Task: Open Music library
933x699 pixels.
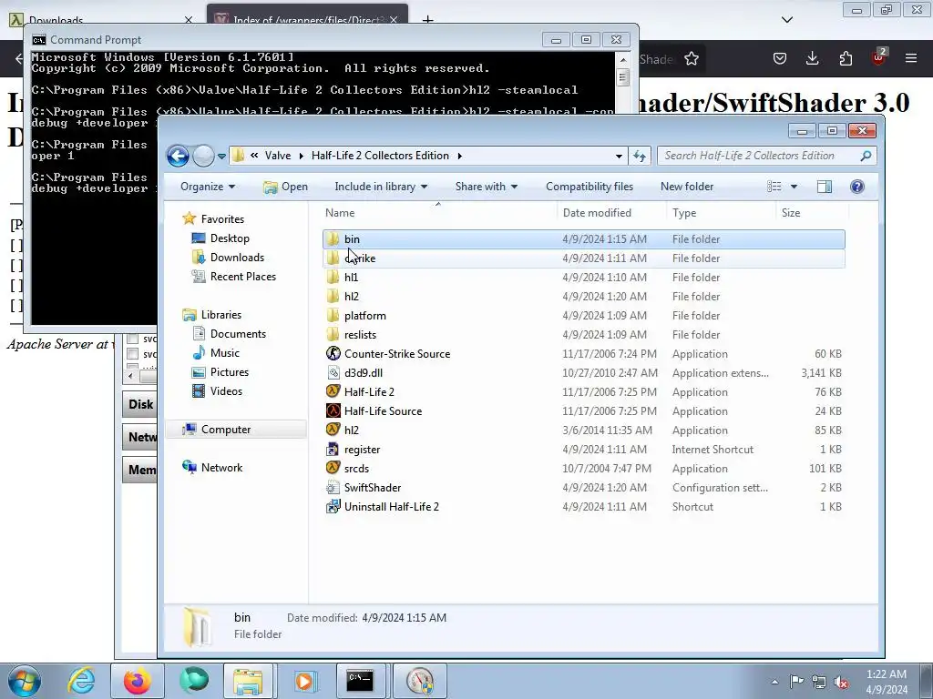Action: pyautogui.click(x=224, y=353)
